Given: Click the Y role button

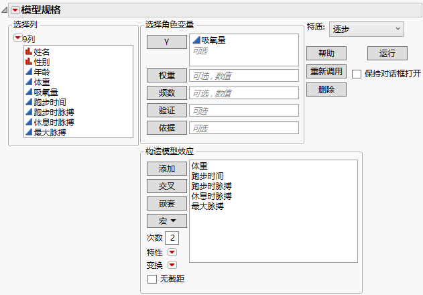Looking at the screenshot, I should [167, 42].
